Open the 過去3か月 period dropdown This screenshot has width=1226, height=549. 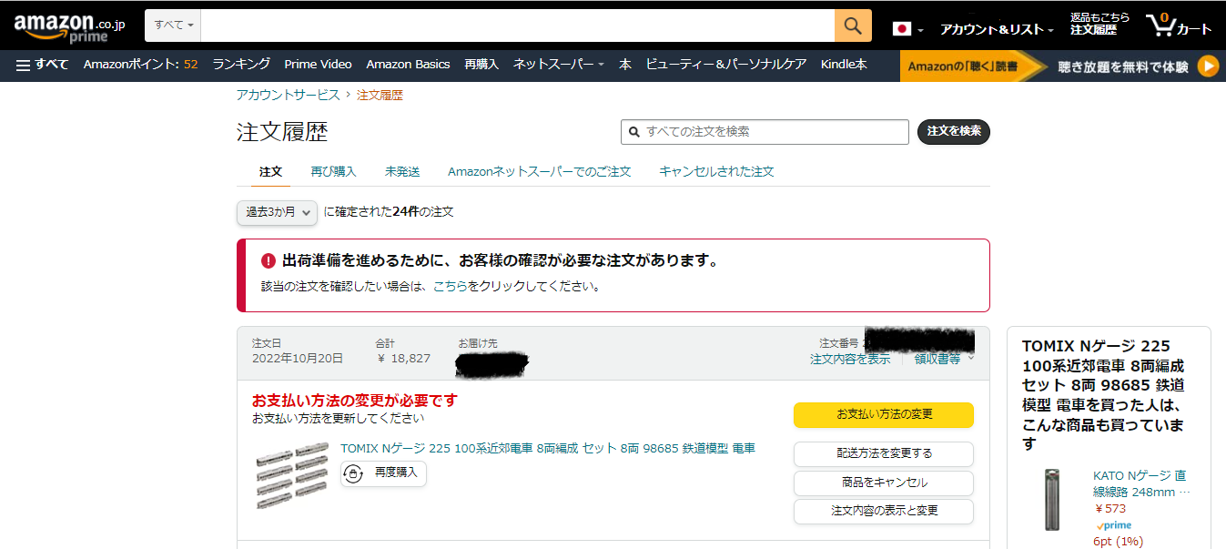pyautogui.click(x=277, y=212)
